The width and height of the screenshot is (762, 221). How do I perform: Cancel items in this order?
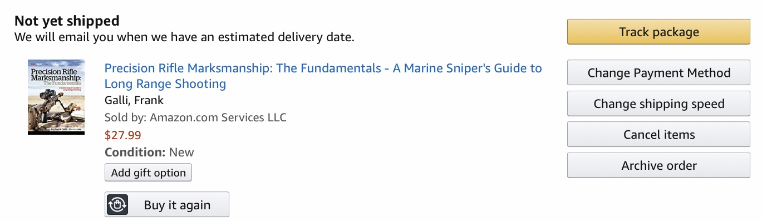tap(658, 134)
